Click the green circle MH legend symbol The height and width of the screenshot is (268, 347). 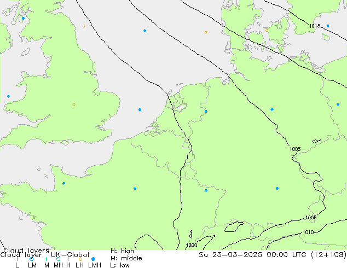[58, 259]
